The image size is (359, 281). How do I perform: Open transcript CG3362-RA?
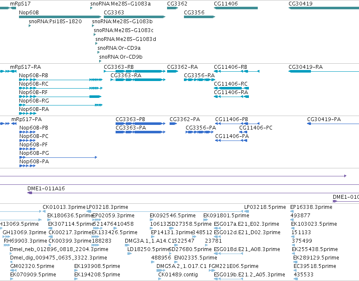[183, 67]
